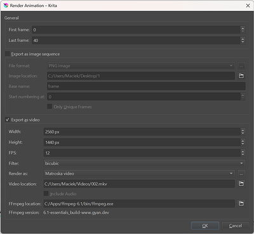The width and height of the screenshot is (254, 234).
Task: Adjust FPS value using spinner arrows
Action: (243, 153)
